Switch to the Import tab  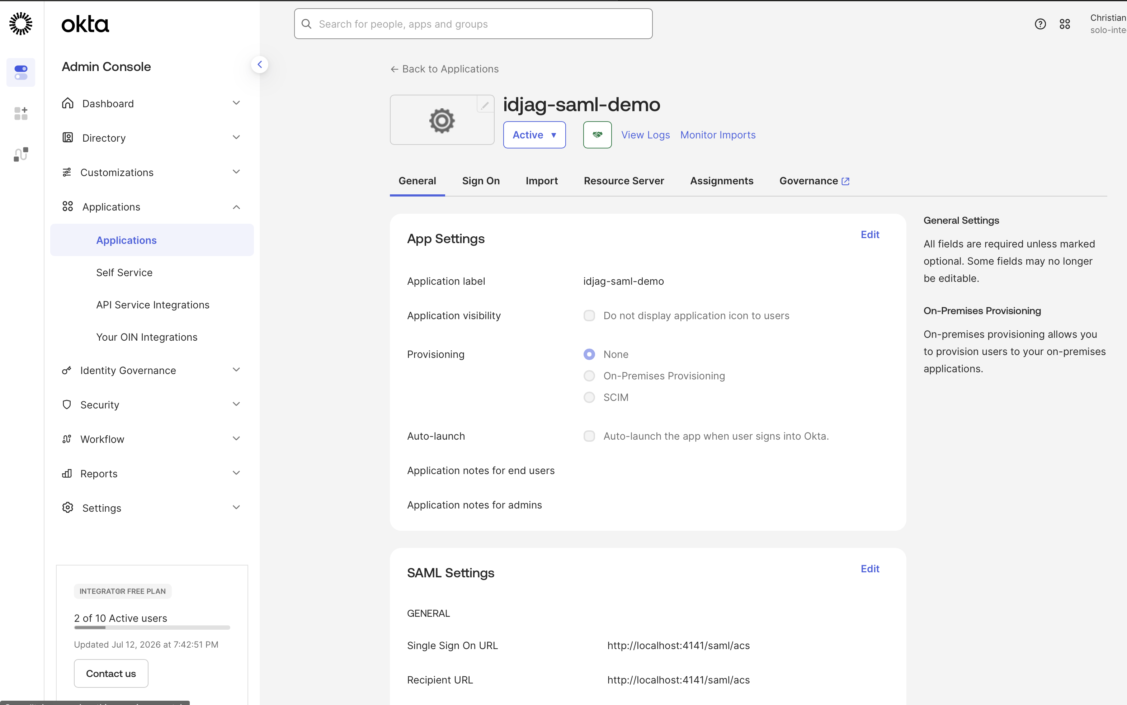(542, 181)
